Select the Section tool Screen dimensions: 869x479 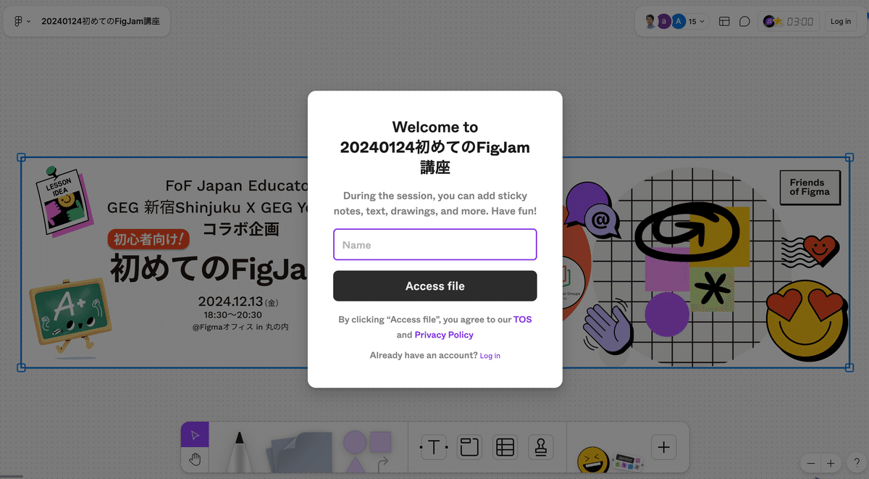pos(469,447)
